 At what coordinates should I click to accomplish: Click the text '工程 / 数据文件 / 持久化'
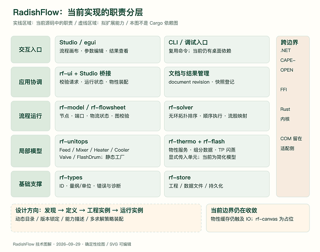coord(196,186)
